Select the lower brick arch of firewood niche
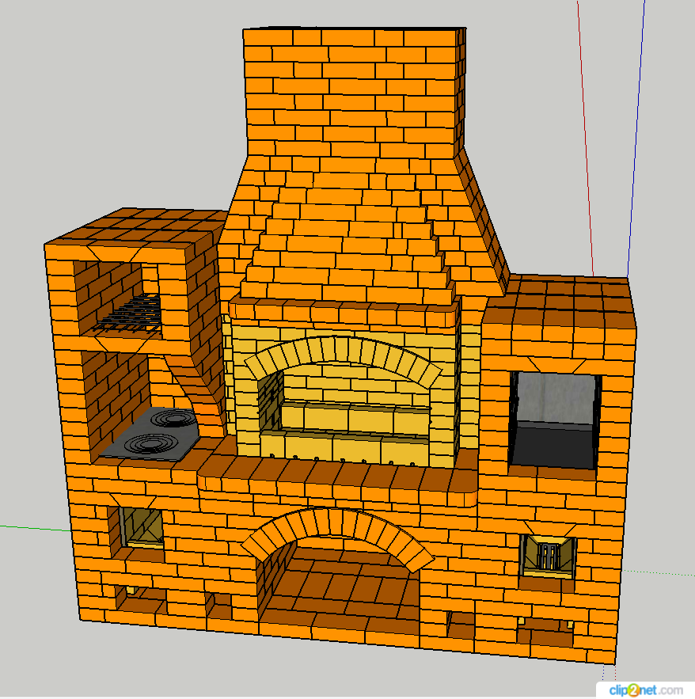 tap(336, 525)
